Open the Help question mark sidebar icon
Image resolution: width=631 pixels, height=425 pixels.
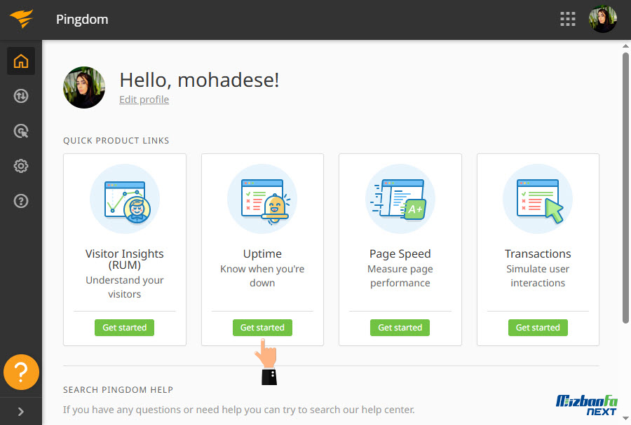21,201
